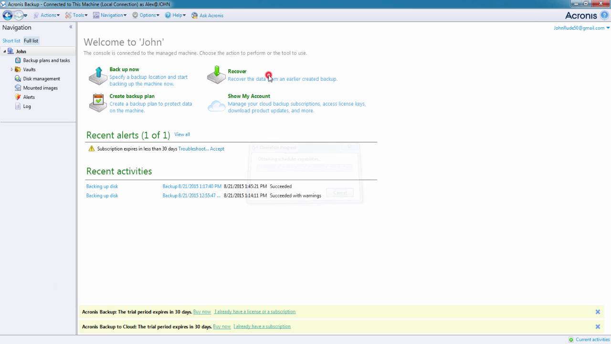Click View all next to Recent alerts
Viewport: 611px width, 344px height.
[182, 134]
